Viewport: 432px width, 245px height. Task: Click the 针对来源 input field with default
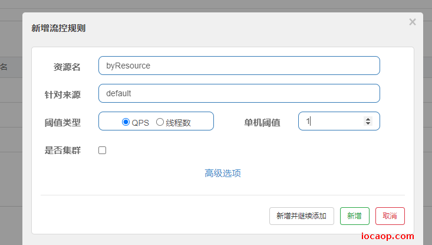pyautogui.click(x=239, y=93)
